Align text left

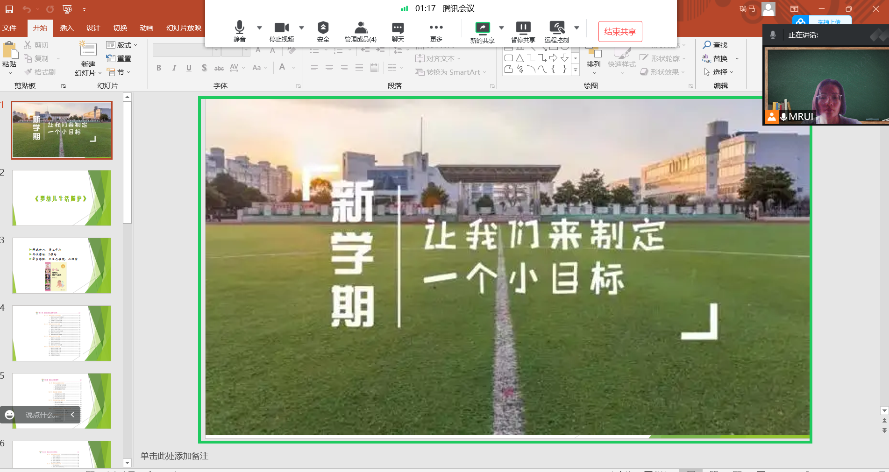pos(314,68)
